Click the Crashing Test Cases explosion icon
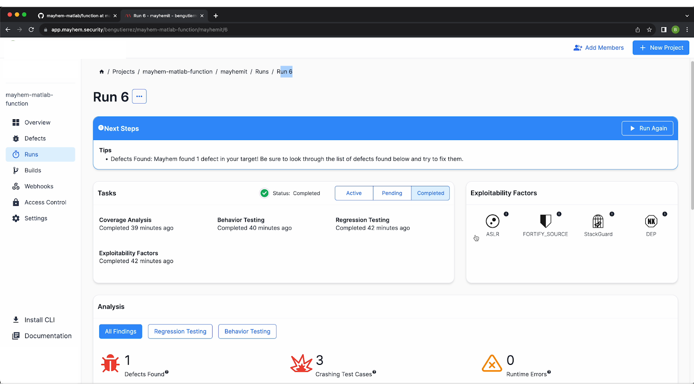Viewport: 694px width, 390px height. (301, 364)
